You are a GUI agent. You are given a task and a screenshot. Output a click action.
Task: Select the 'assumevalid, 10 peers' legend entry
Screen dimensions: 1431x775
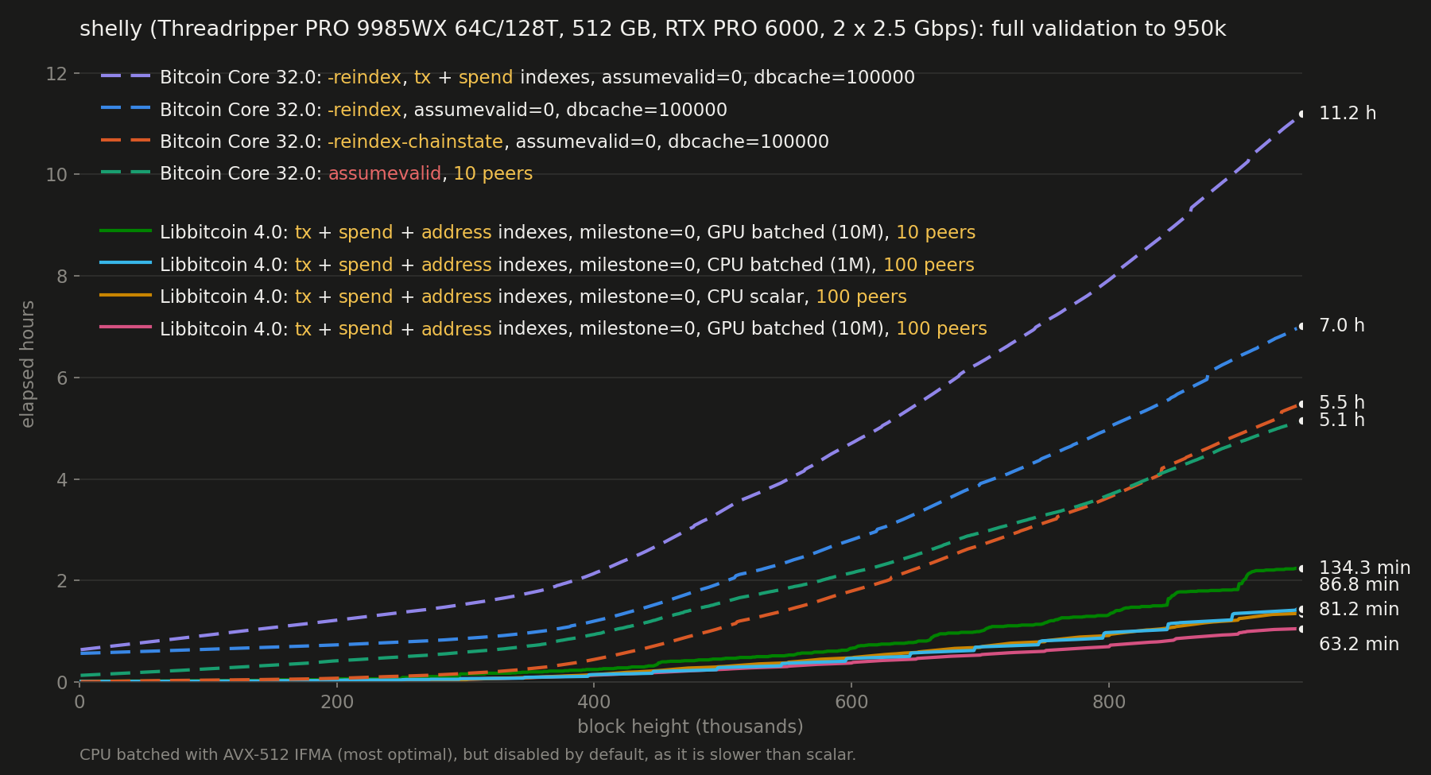point(347,173)
